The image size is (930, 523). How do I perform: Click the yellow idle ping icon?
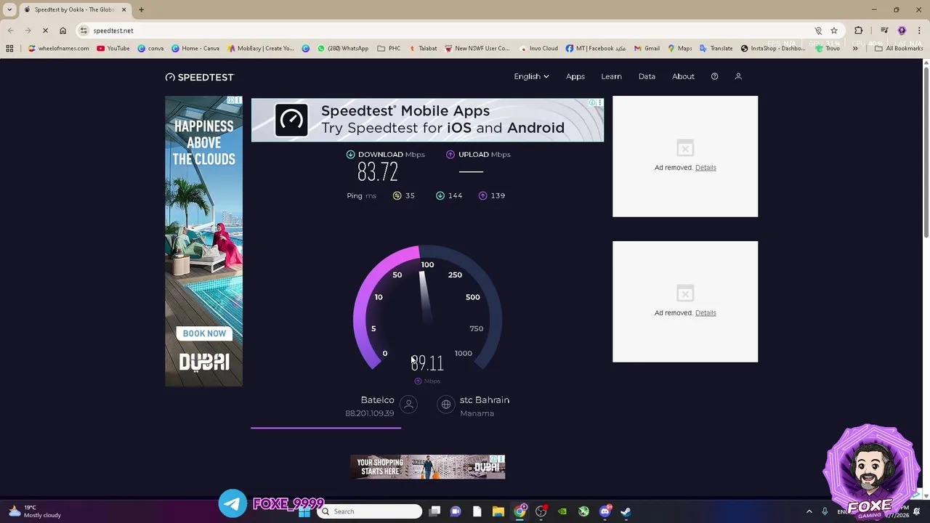coord(397,195)
